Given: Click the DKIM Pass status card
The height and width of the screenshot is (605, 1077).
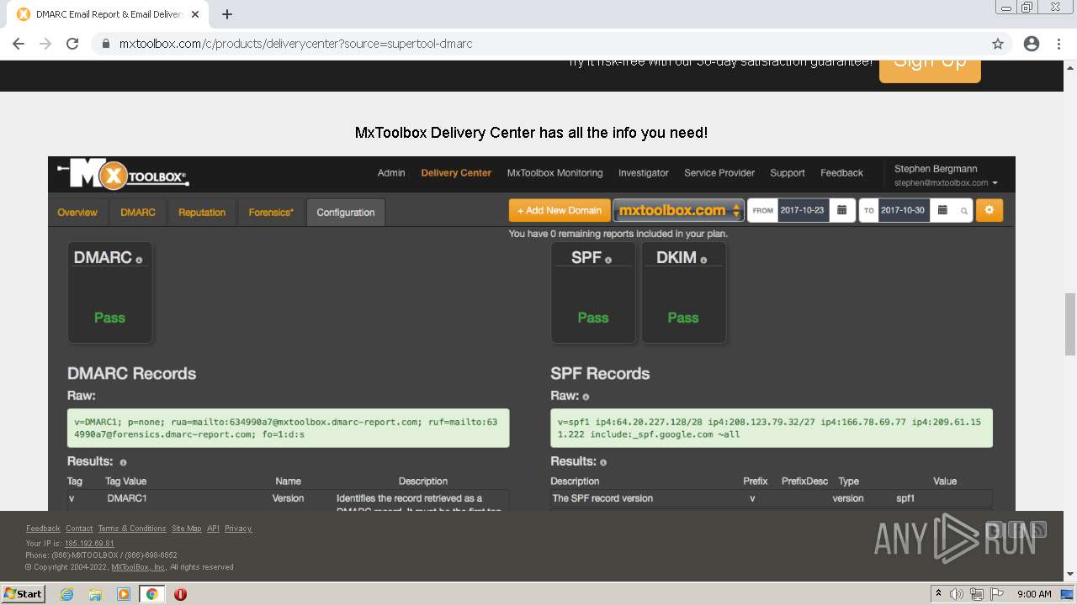Looking at the screenshot, I should coord(683,292).
